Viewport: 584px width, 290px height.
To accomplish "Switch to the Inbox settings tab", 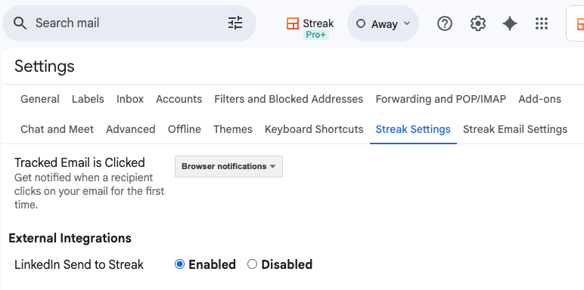I will click(x=130, y=99).
